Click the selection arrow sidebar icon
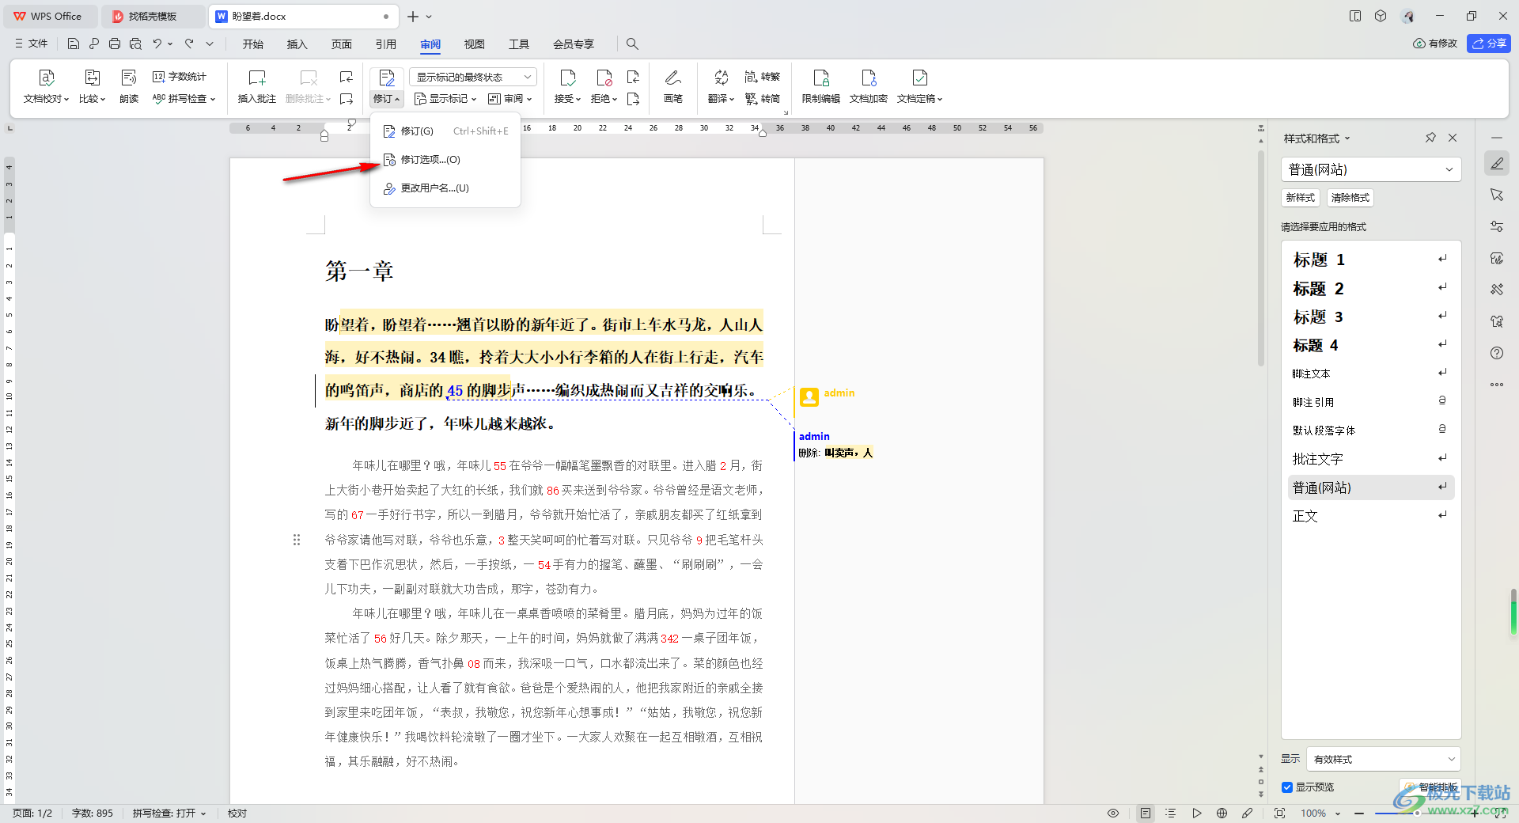The width and height of the screenshot is (1519, 823). [1497, 195]
